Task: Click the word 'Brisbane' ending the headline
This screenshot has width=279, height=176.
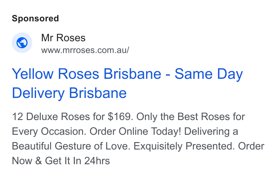Action: (98, 93)
